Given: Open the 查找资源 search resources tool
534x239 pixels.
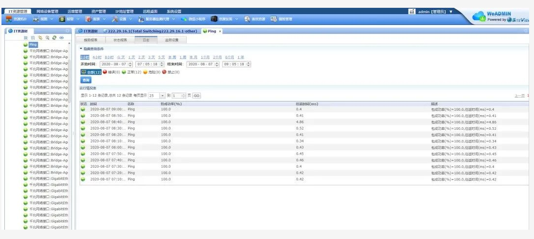Looking at the screenshot, I should coord(255,19).
